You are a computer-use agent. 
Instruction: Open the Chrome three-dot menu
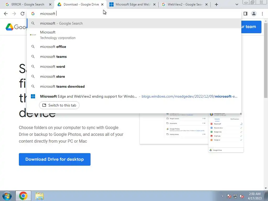click(262, 14)
